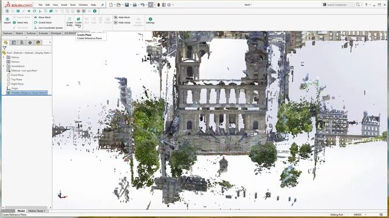Open the Edit menu

[x=47, y=5]
